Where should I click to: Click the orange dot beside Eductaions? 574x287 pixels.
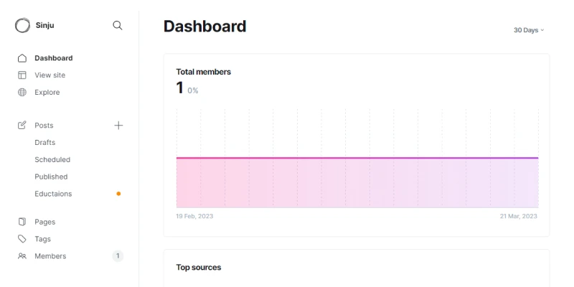point(118,194)
